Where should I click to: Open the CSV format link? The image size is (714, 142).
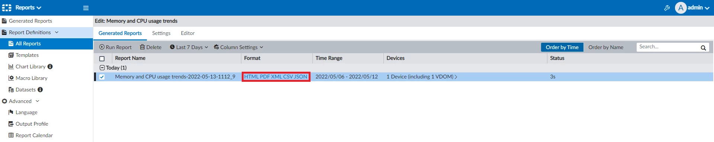288,77
